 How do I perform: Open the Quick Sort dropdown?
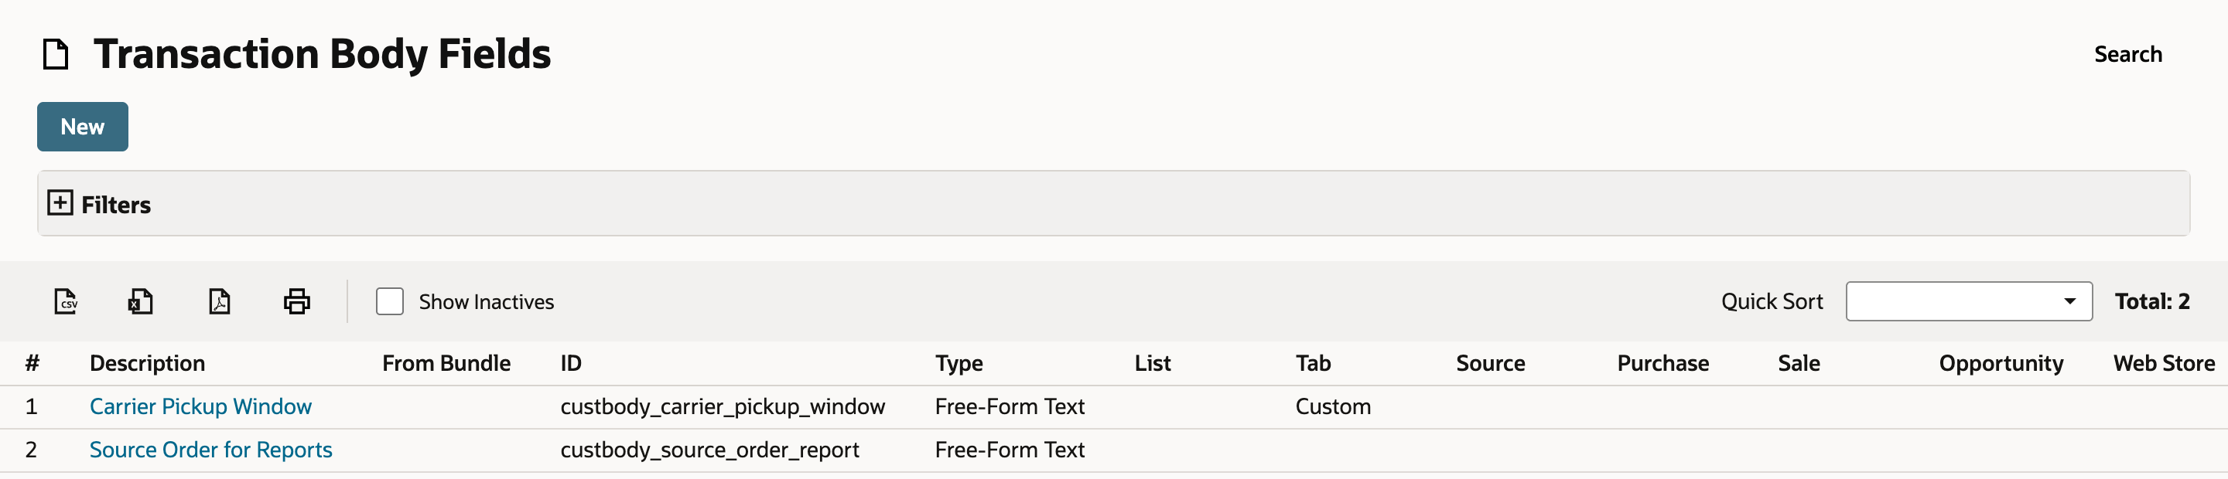[x=1969, y=301]
